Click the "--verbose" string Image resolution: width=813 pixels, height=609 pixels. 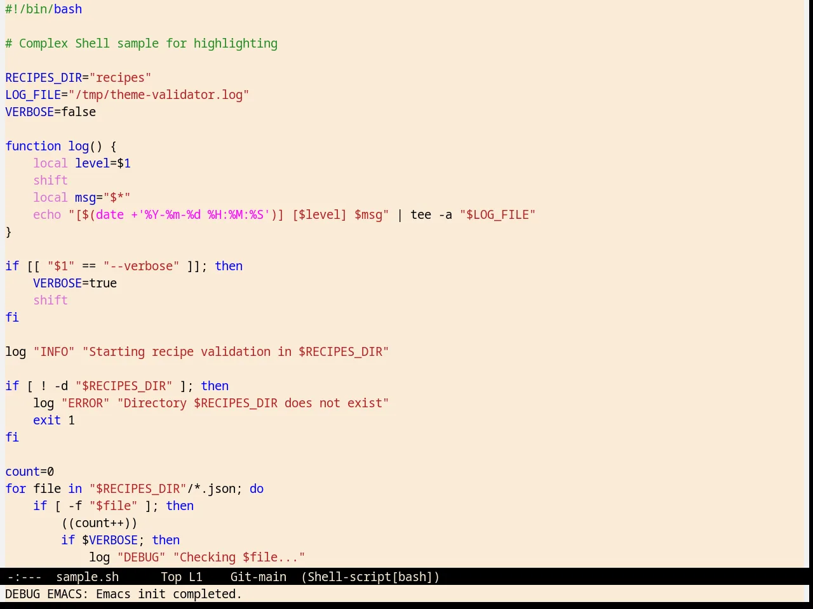141,266
